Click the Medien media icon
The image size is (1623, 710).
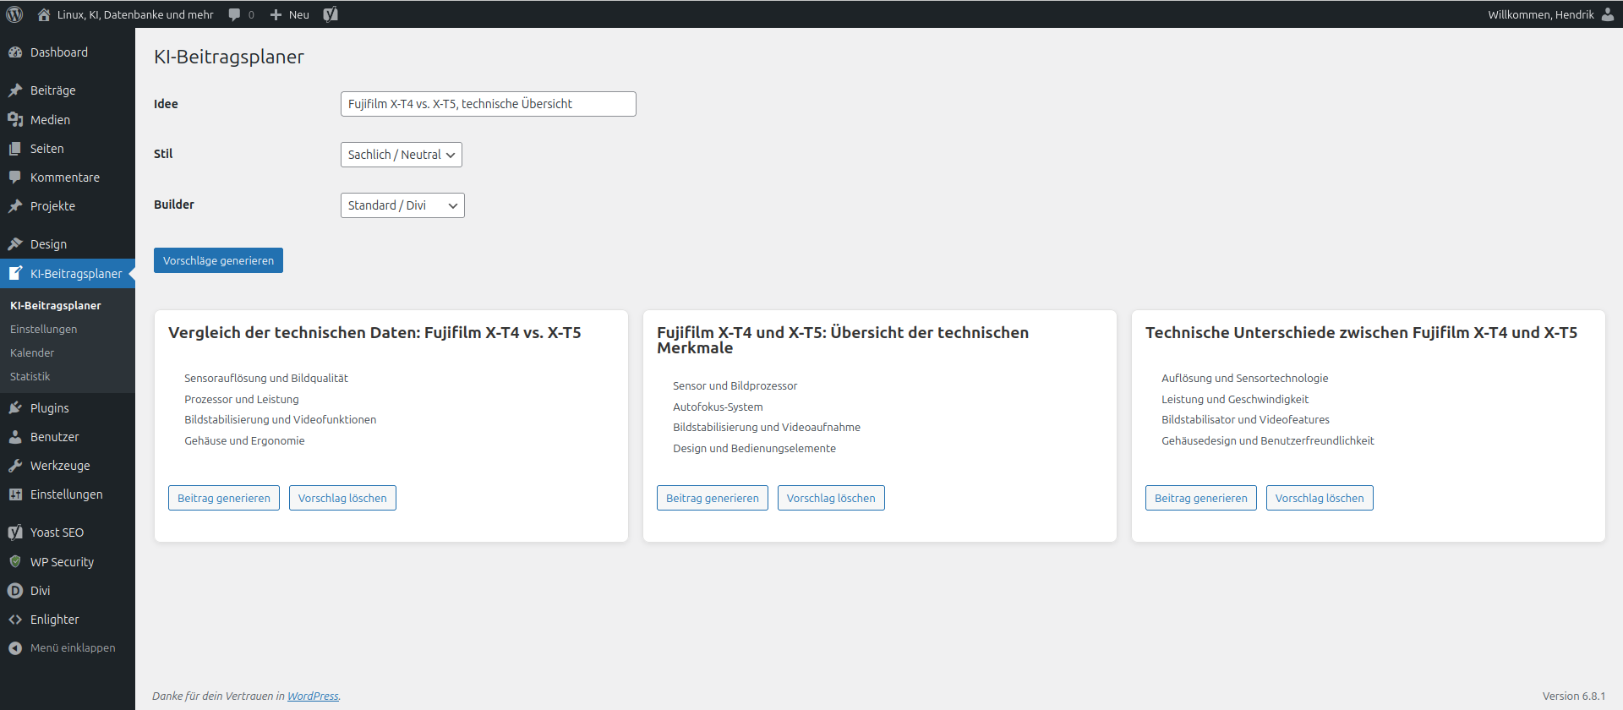tap(15, 120)
